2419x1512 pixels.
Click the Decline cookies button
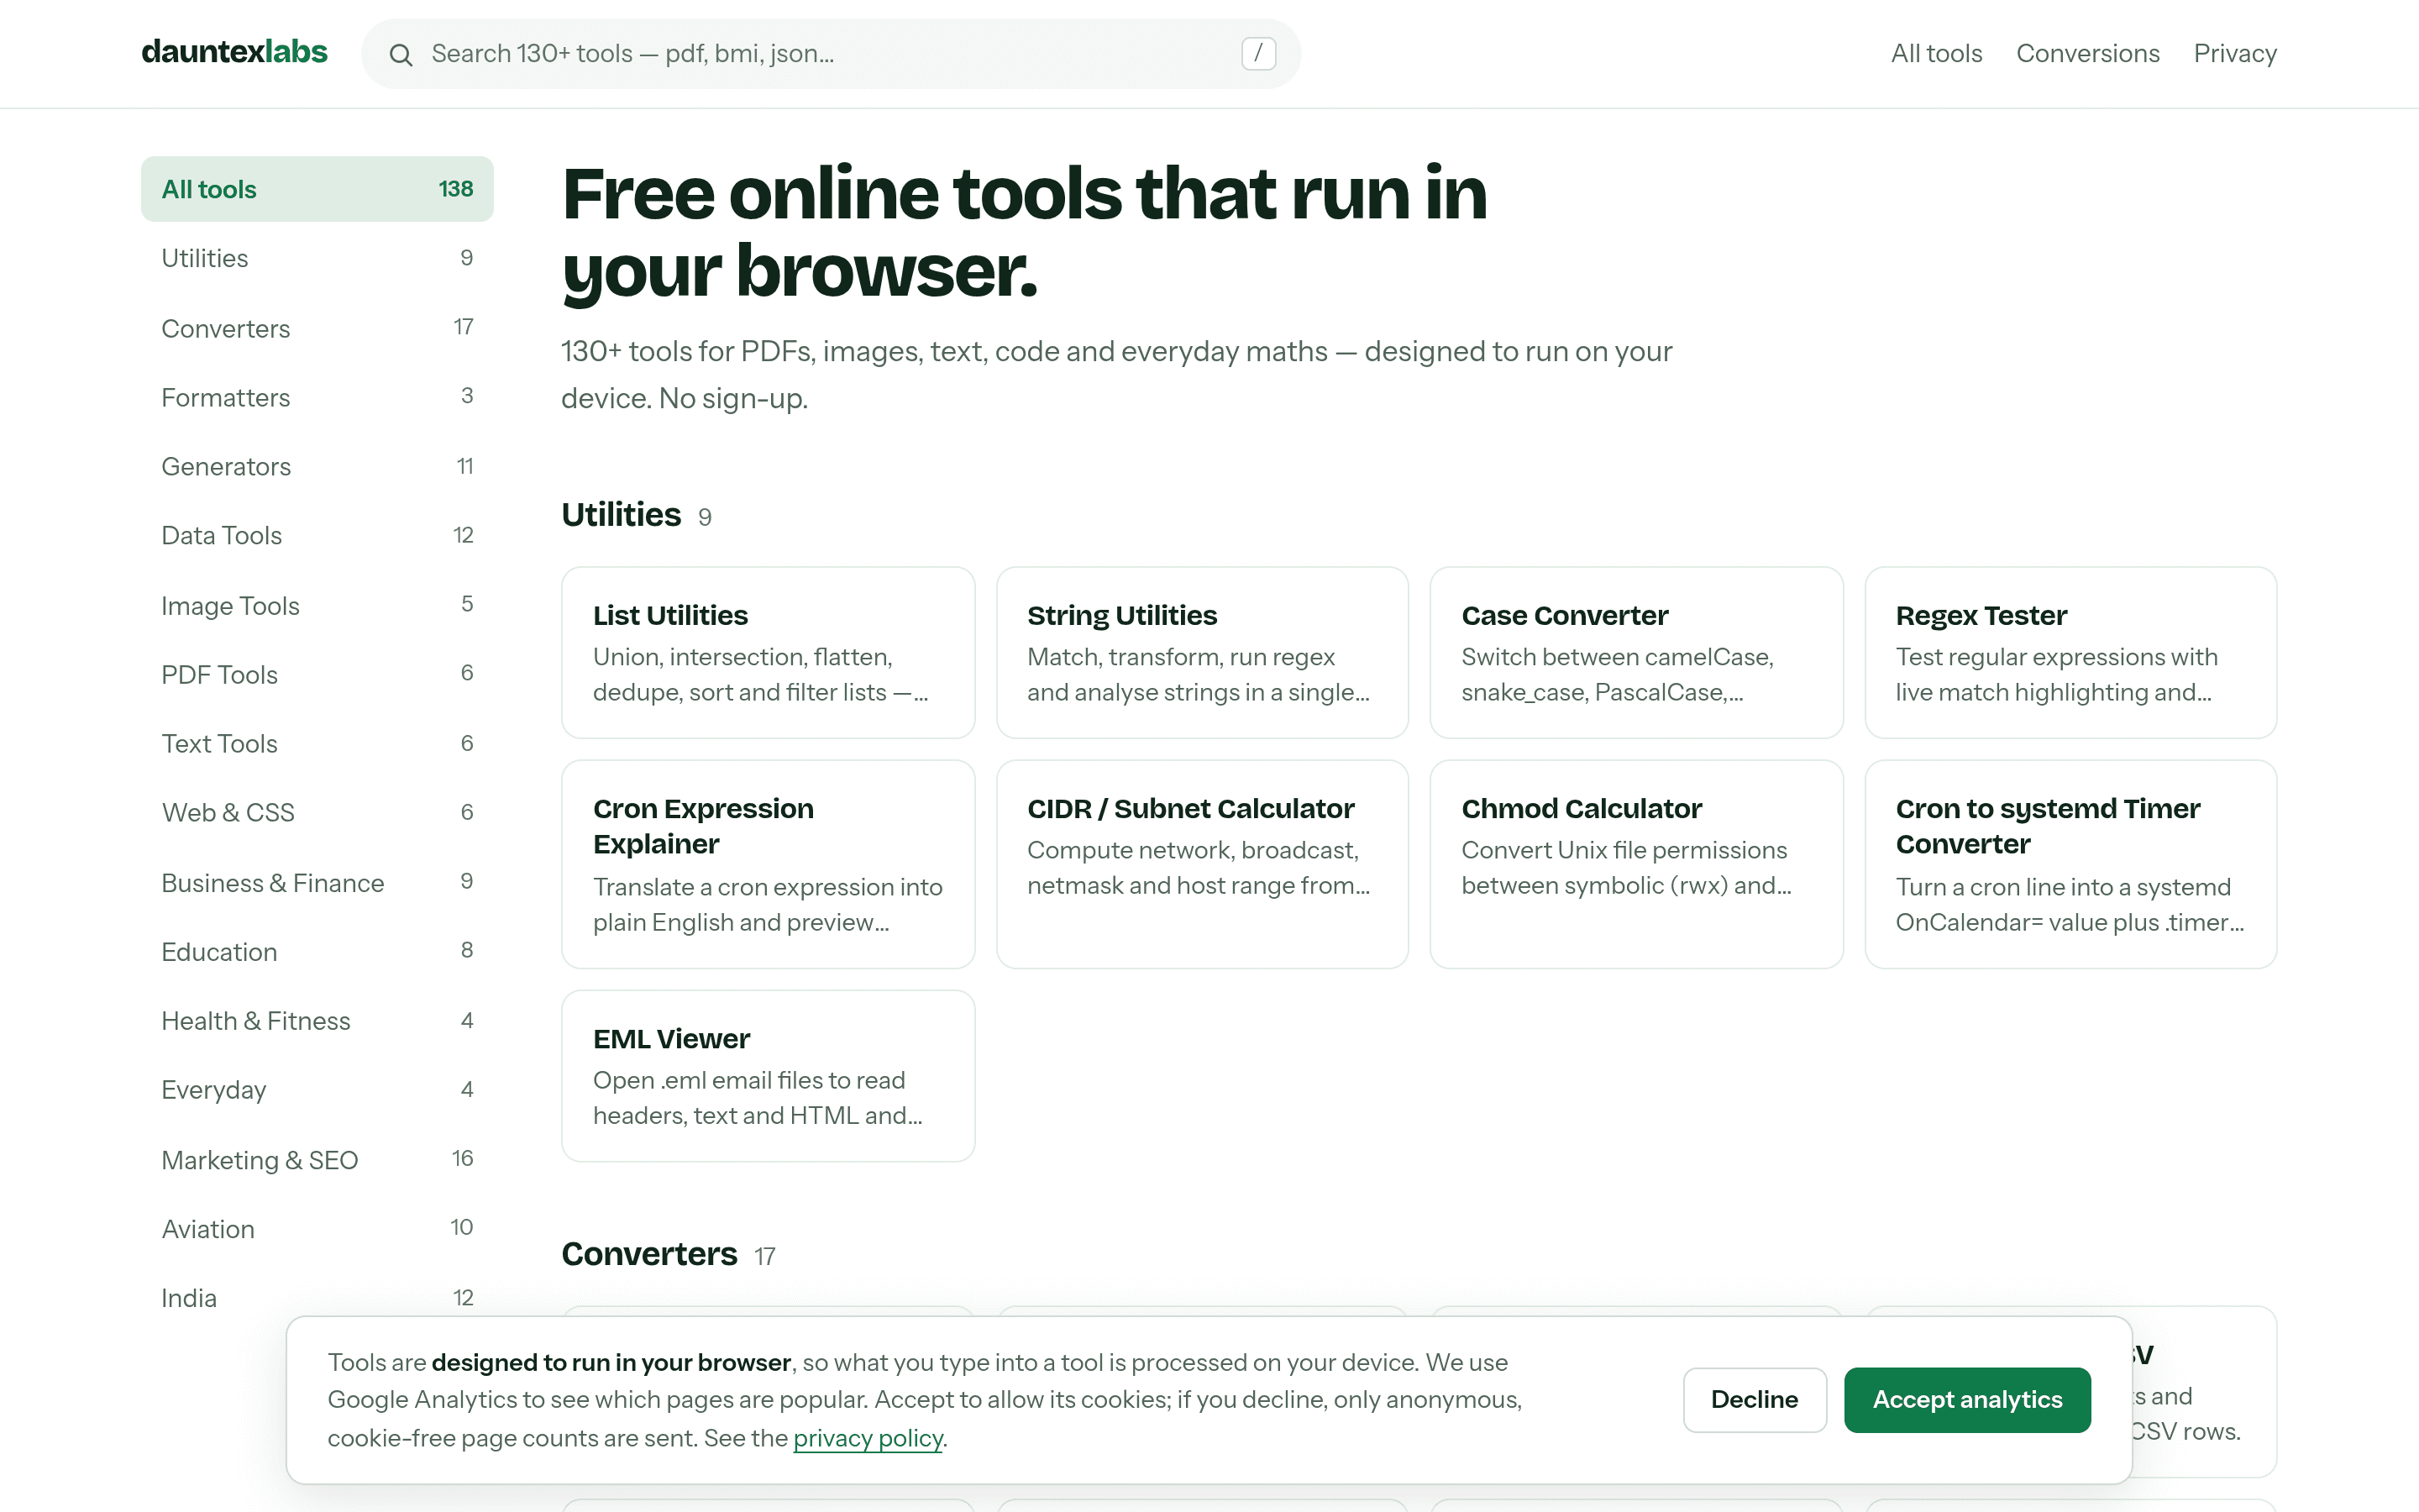point(1755,1399)
